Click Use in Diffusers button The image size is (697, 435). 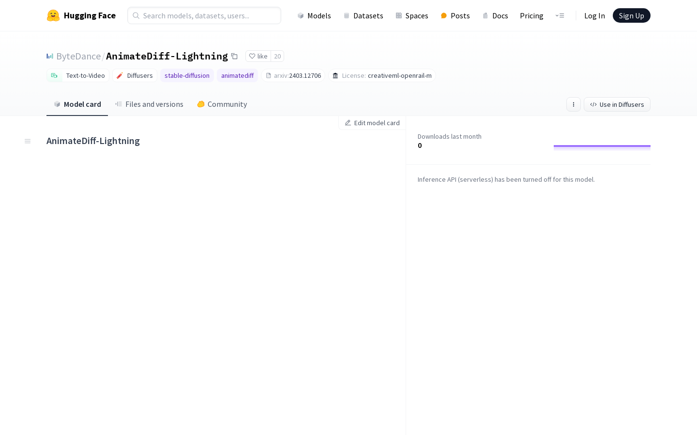coord(617,104)
